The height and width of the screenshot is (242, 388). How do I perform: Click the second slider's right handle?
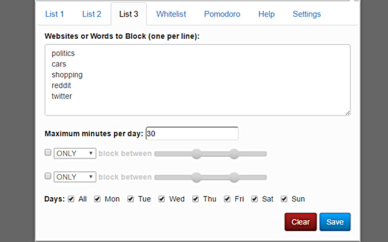coord(234,177)
